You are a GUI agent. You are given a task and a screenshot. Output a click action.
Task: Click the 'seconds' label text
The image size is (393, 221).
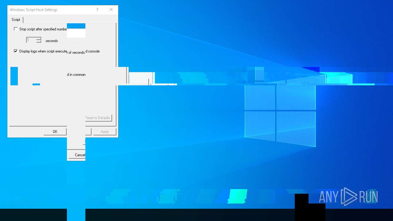click(x=52, y=41)
